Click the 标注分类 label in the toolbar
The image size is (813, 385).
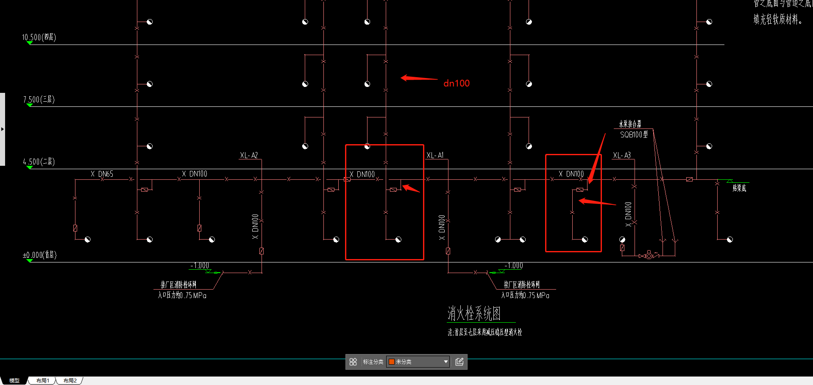coord(373,362)
